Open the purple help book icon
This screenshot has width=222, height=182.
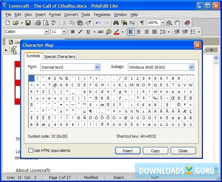[x=187, y=23]
